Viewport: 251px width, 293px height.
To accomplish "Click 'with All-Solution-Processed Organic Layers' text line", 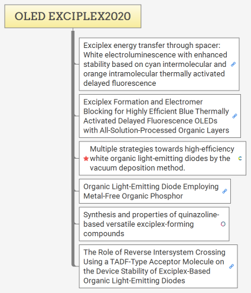I will (157, 130).
